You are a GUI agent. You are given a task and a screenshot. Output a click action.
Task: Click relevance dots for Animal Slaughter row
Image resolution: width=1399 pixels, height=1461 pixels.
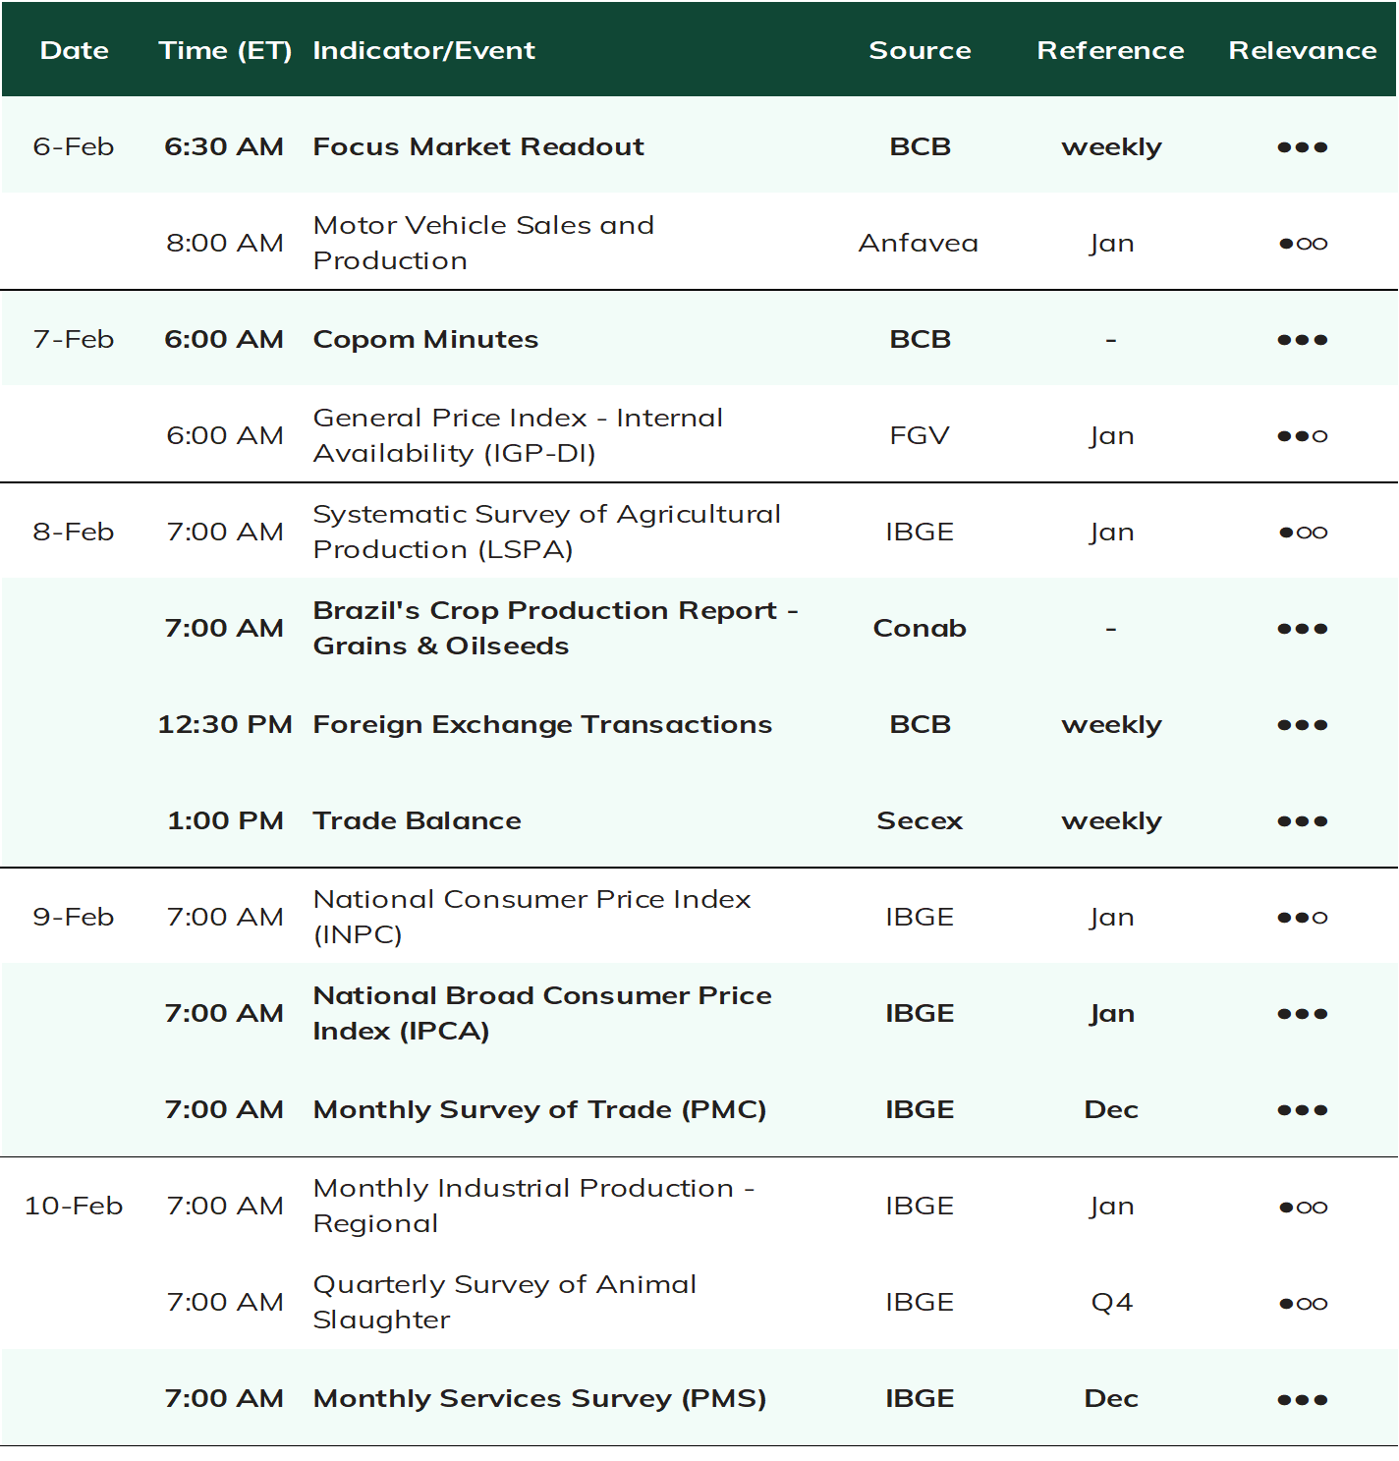click(x=1303, y=1304)
